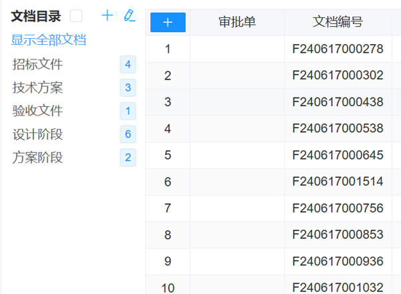Click the 审批单 cell in row 2
401x294 pixels.
pos(237,76)
